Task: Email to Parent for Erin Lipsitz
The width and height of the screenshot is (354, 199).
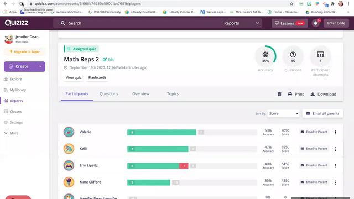Action: 314,165
